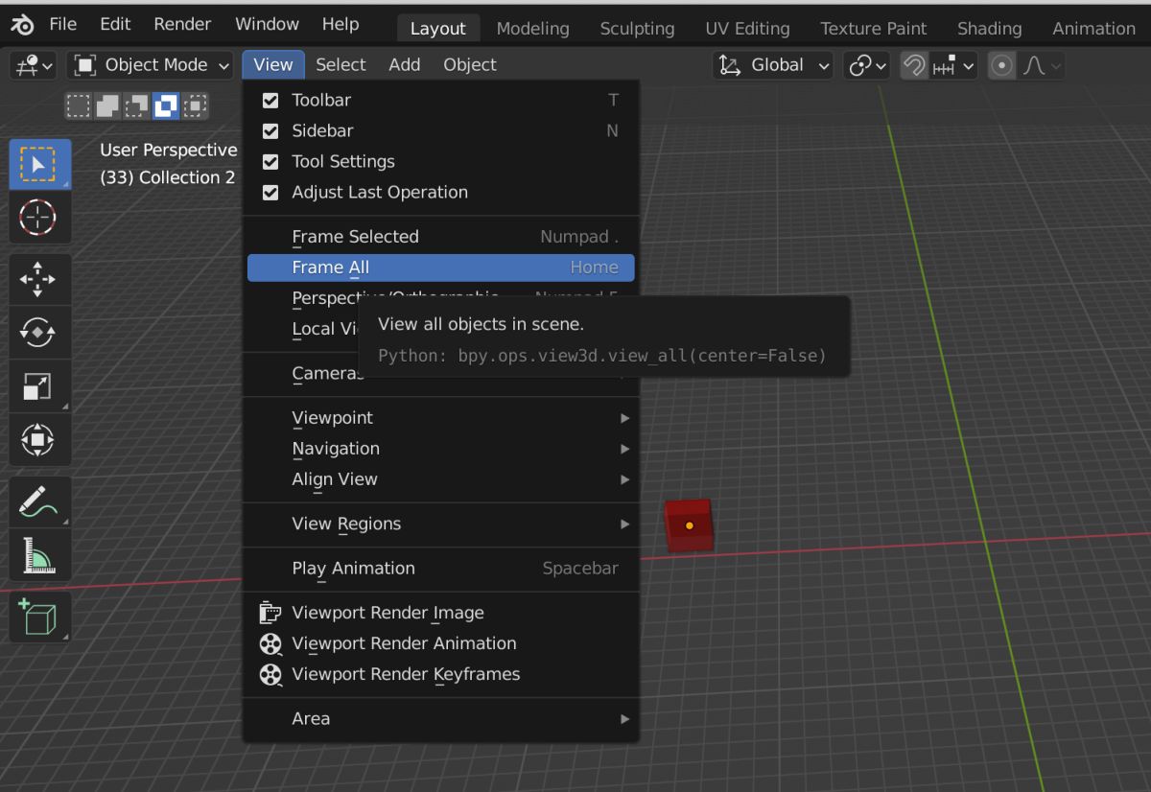Viewport: 1151px width, 792px height.
Task: Choose the new selection mode icon
Action: 79,105
